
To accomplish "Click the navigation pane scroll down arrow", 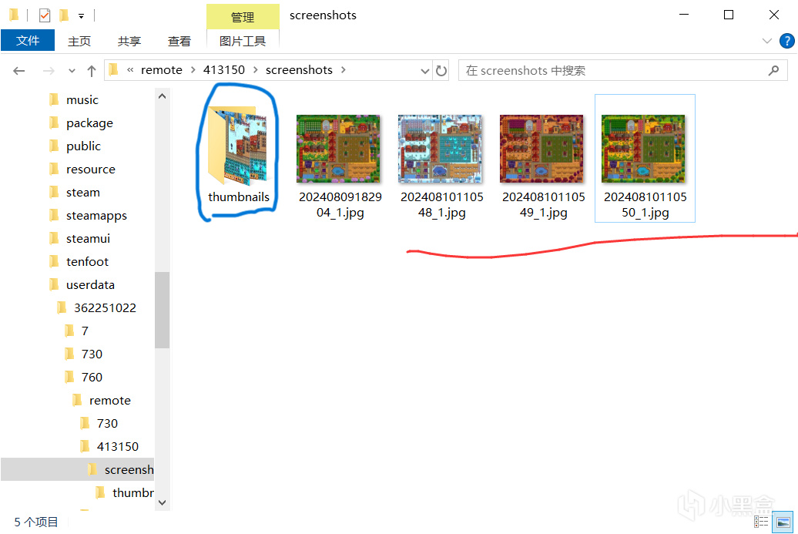I will (162, 502).
